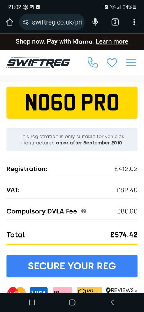The height and width of the screenshot is (312, 144).
Task: Tap the microphone voice search icon
Action: tap(95, 22)
